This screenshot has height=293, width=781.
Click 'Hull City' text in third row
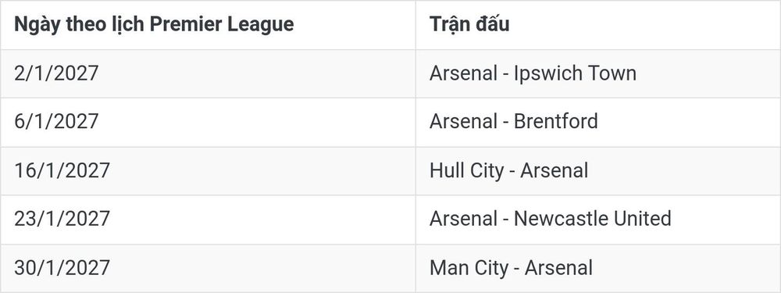(x=467, y=171)
